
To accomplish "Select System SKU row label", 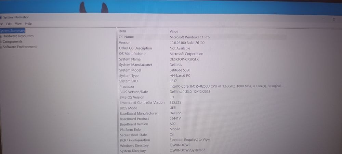I will pos(129,81).
